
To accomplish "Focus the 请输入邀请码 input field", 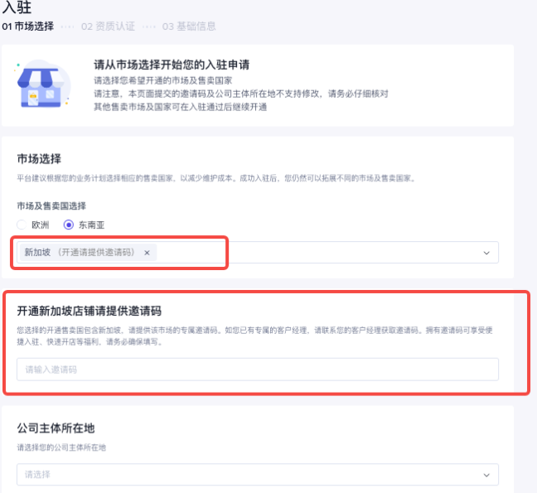I will [x=257, y=369].
